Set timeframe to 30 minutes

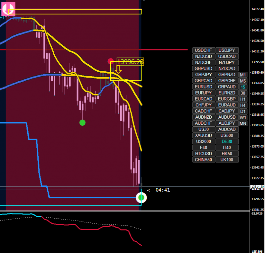[x=243, y=93]
